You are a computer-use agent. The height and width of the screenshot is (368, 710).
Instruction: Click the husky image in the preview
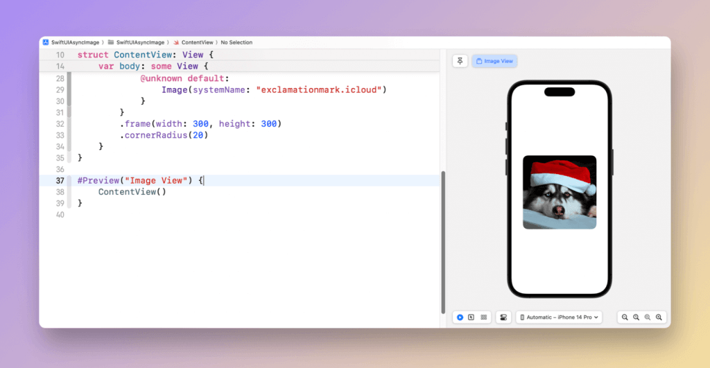coord(559,192)
